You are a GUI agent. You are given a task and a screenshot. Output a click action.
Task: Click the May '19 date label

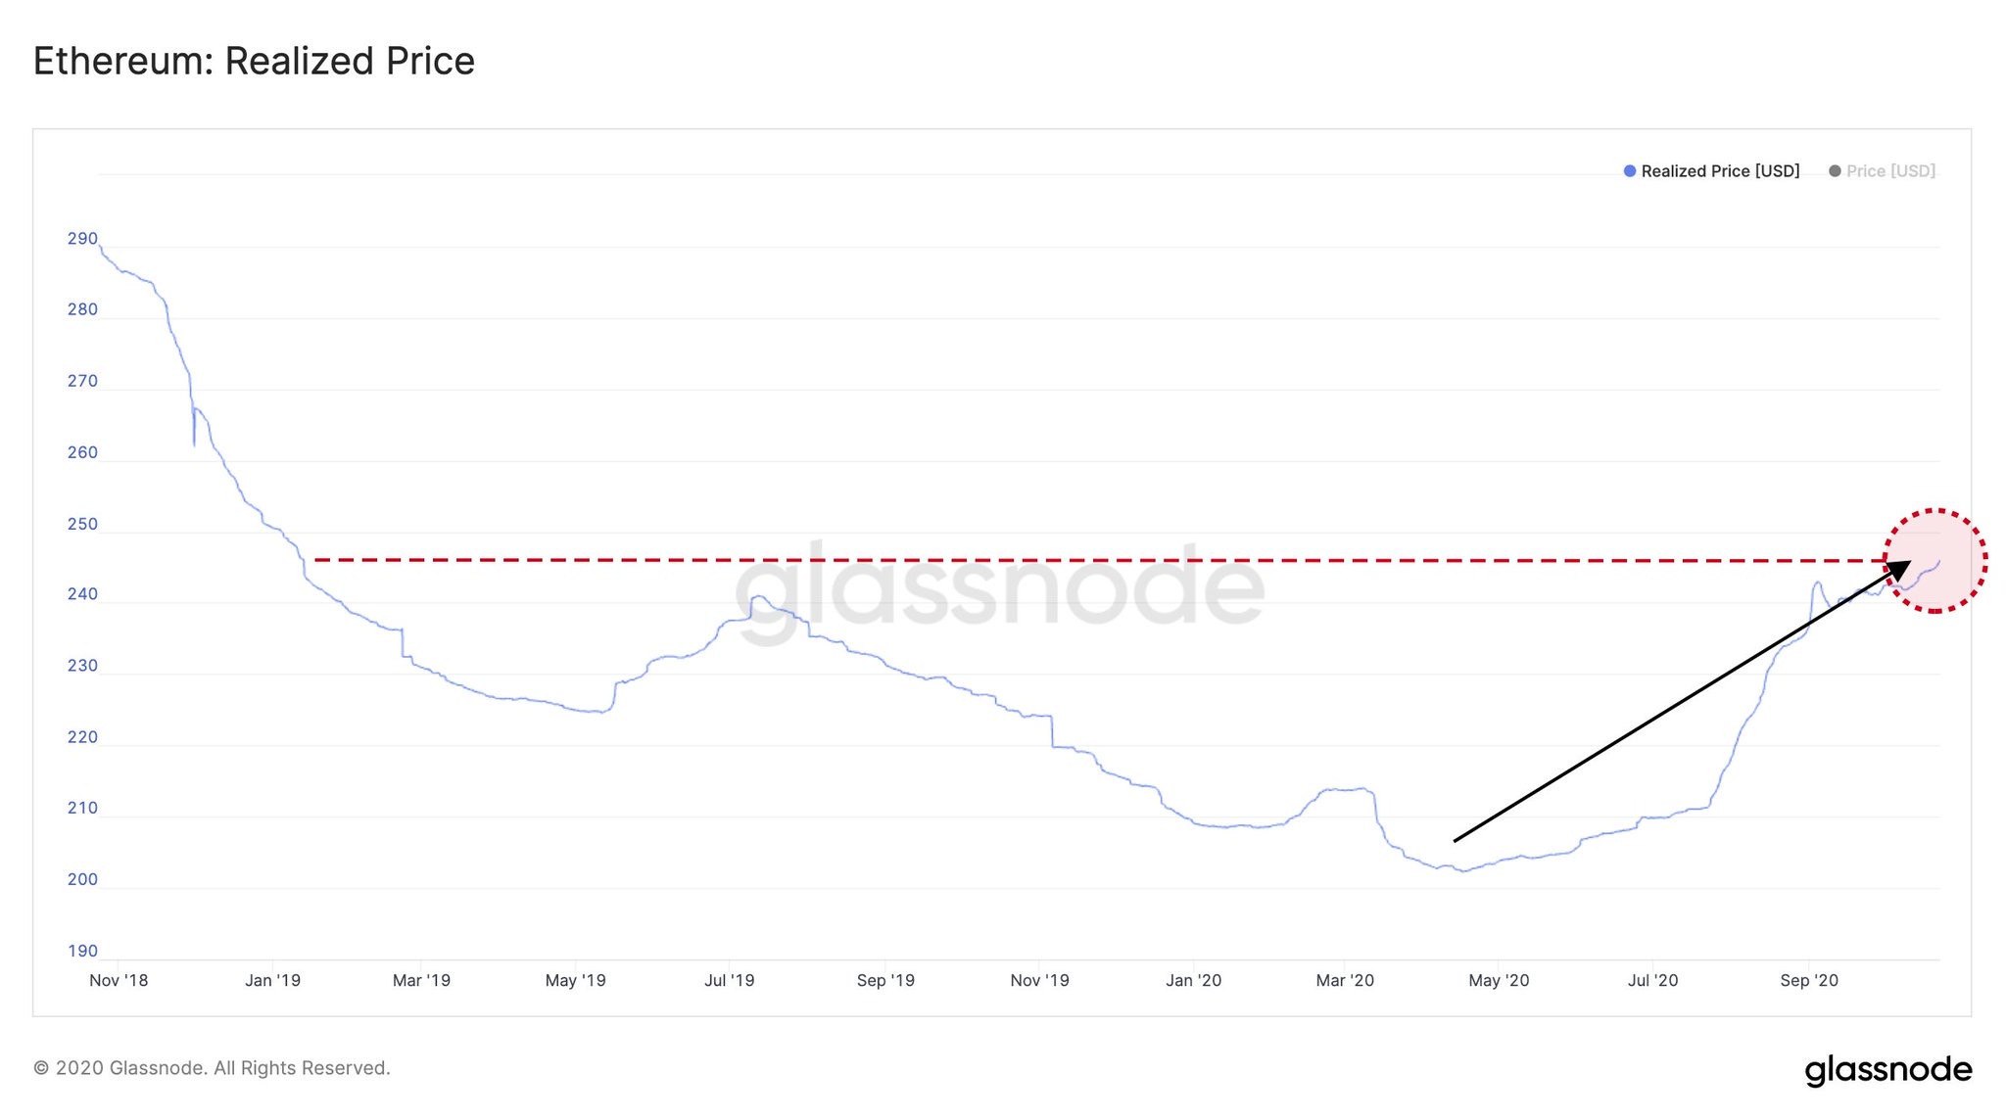(575, 980)
